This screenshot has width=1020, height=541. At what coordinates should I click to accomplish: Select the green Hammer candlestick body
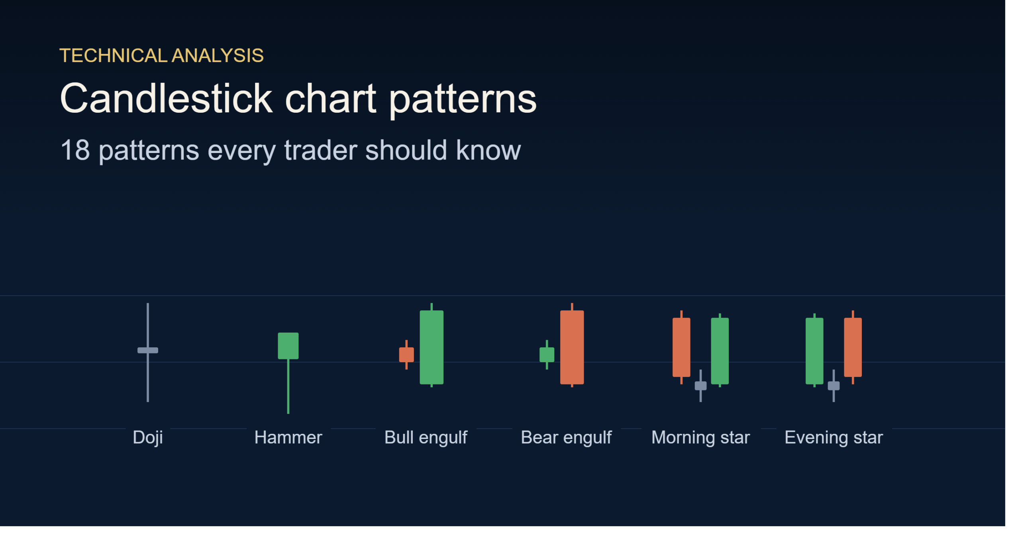coord(288,346)
